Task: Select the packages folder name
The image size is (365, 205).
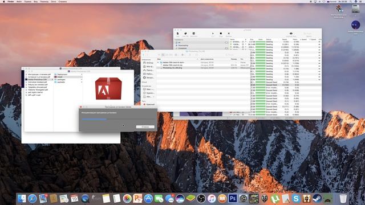Action: [61, 80]
